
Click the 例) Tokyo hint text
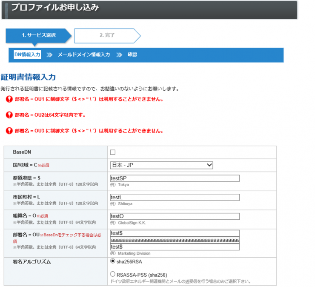tap(120, 185)
